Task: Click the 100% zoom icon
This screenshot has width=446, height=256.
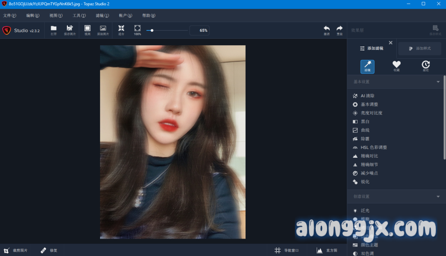Action: point(137,30)
